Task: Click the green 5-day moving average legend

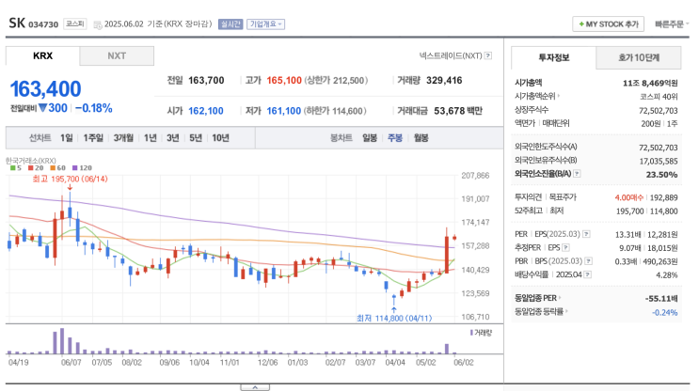Action: pyautogui.click(x=16, y=168)
